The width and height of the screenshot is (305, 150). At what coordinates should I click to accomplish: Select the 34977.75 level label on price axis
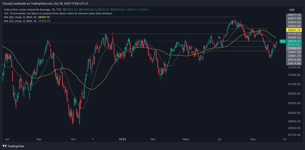[294, 15]
